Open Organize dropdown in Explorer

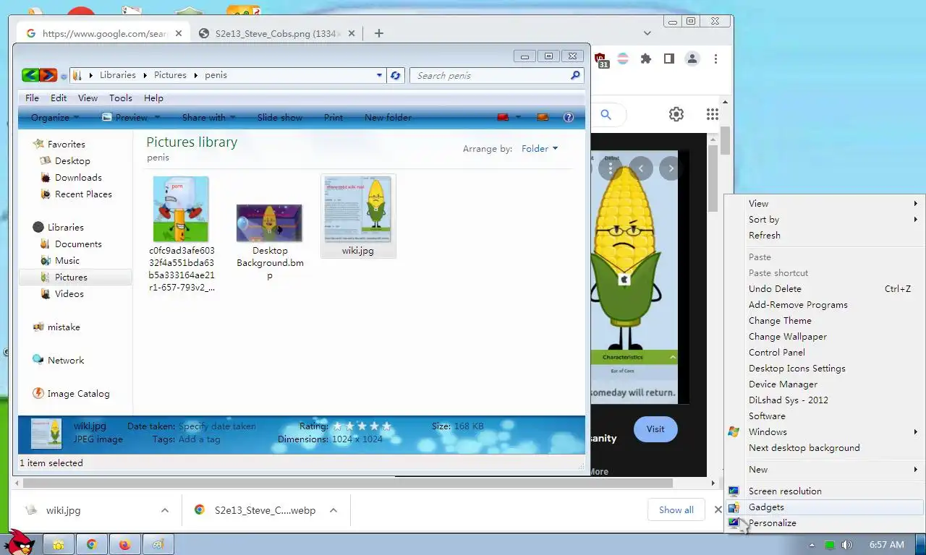[55, 117]
